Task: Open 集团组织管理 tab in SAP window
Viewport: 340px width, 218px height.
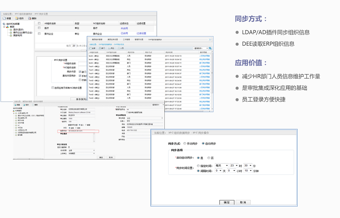Action: coord(97,40)
